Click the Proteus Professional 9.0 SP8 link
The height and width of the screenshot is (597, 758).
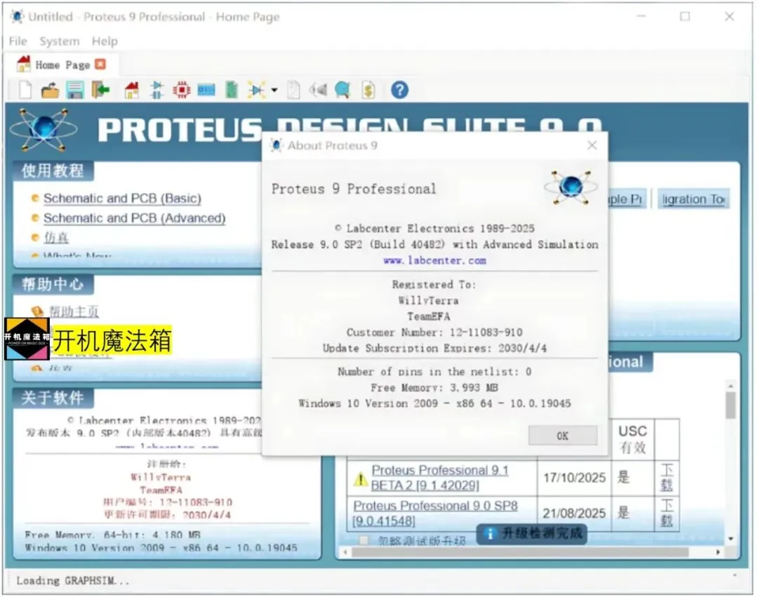click(x=436, y=513)
